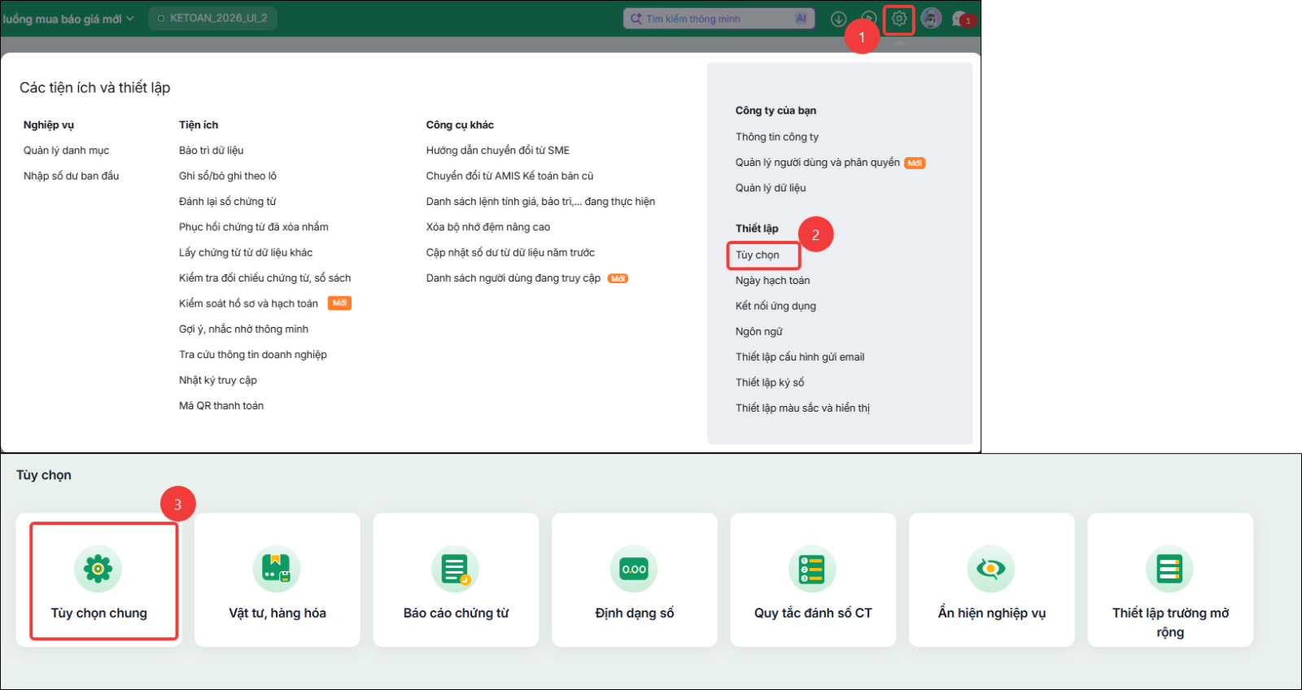Open Kết nối ứng dụng
Screen dimensions: 1302x690
click(776, 306)
